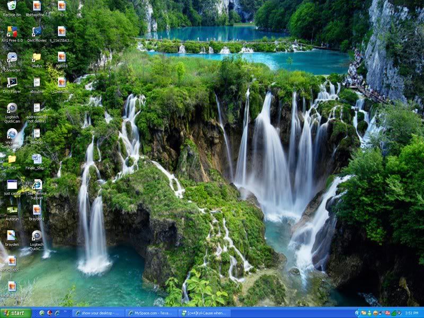Expand hidden system tray icons arrow

click(x=358, y=313)
